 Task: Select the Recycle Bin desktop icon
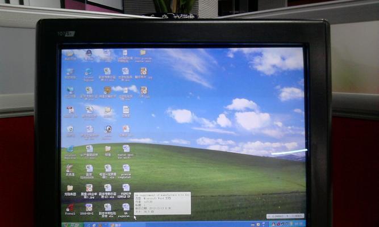[x=70, y=131]
